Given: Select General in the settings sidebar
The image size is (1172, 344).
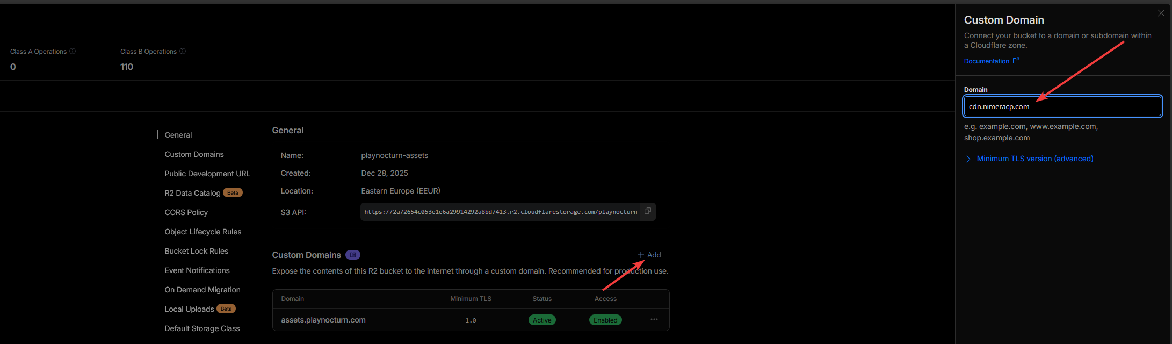Looking at the screenshot, I should pyautogui.click(x=178, y=135).
